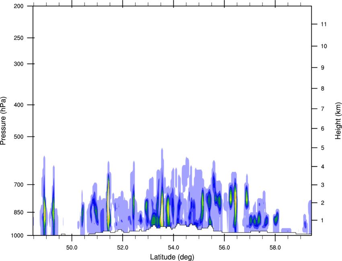Pick the 10 km height label
The height and width of the screenshot is (261, 342).
[x=324, y=46]
